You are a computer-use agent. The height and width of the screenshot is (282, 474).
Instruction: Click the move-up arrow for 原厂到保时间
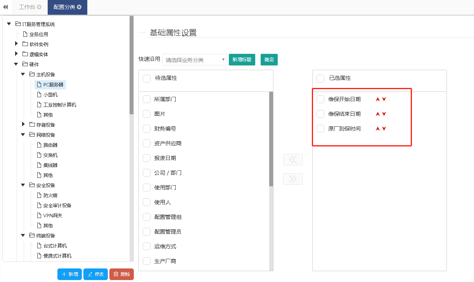[x=377, y=129]
